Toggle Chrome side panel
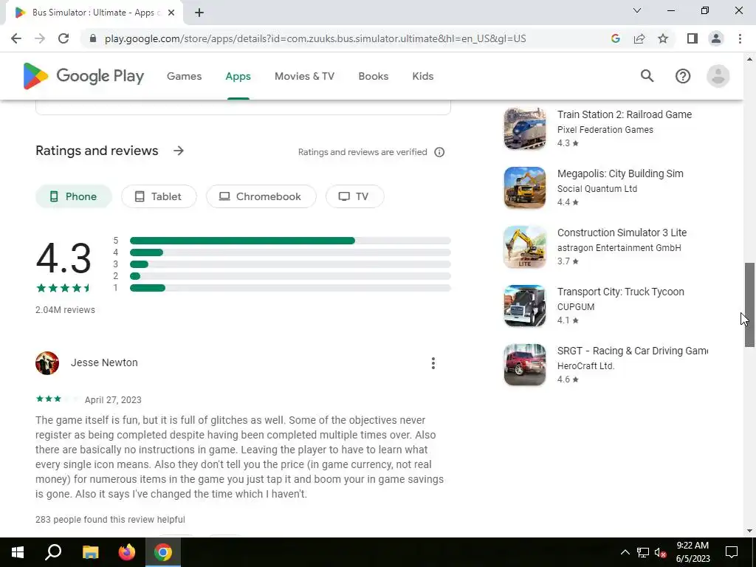This screenshot has width=756, height=567. (x=693, y=38)
